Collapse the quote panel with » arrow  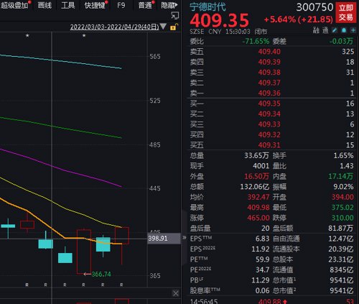[x=185, y=238]
